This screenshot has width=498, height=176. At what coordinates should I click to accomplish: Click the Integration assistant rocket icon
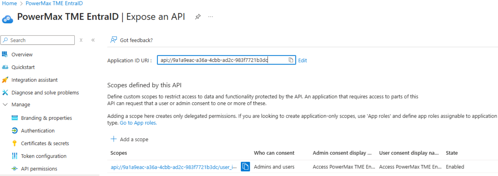click(5, 80)
